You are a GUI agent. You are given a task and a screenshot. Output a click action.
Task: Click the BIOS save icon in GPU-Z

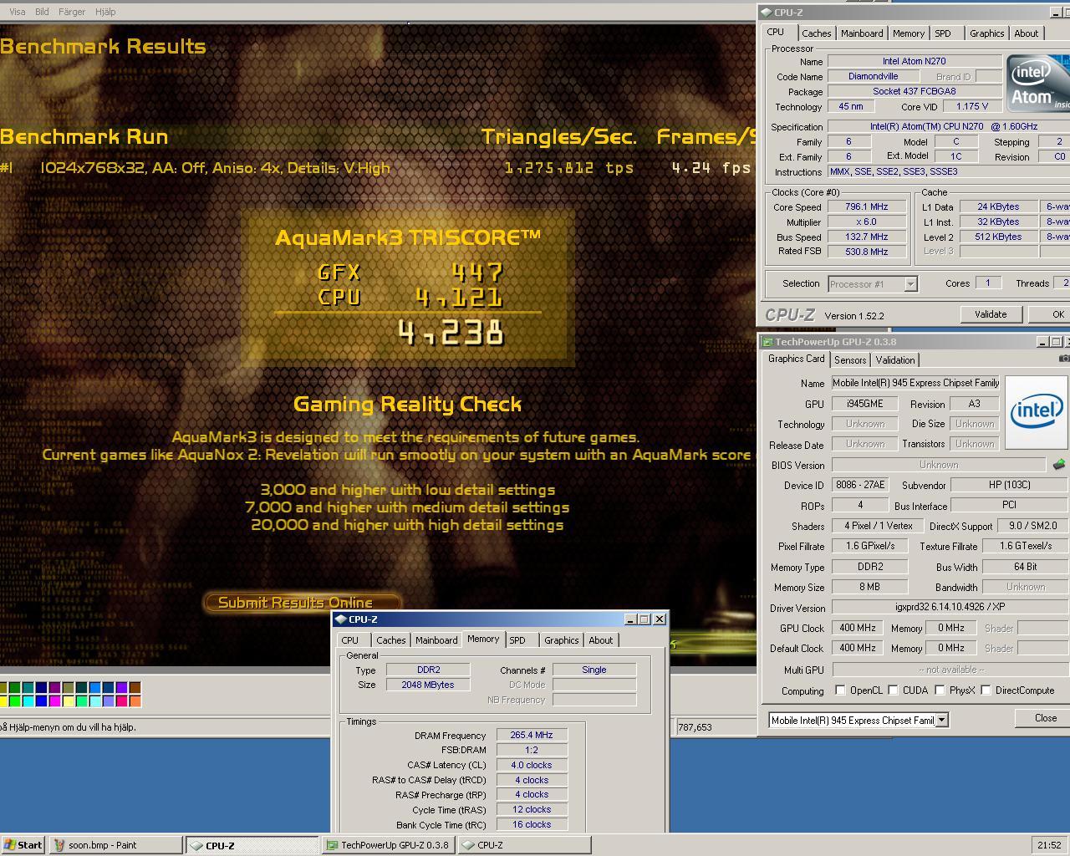coord(1059,464)
